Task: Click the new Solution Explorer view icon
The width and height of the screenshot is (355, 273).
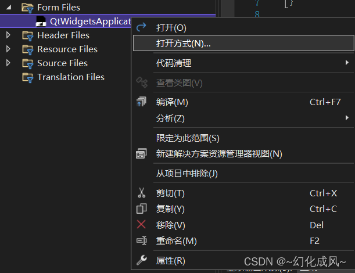Action: tap(141, 154)
